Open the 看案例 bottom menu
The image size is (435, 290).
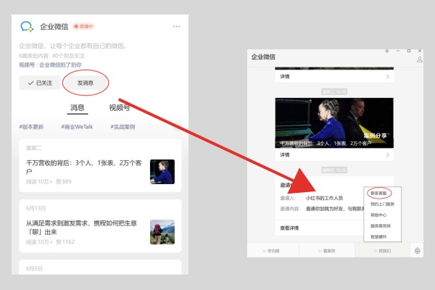327,251
